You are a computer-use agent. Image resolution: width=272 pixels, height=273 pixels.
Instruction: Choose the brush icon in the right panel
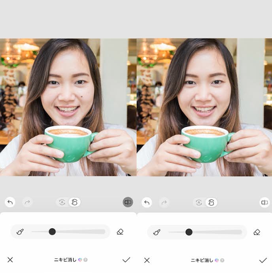pos(157,232)
